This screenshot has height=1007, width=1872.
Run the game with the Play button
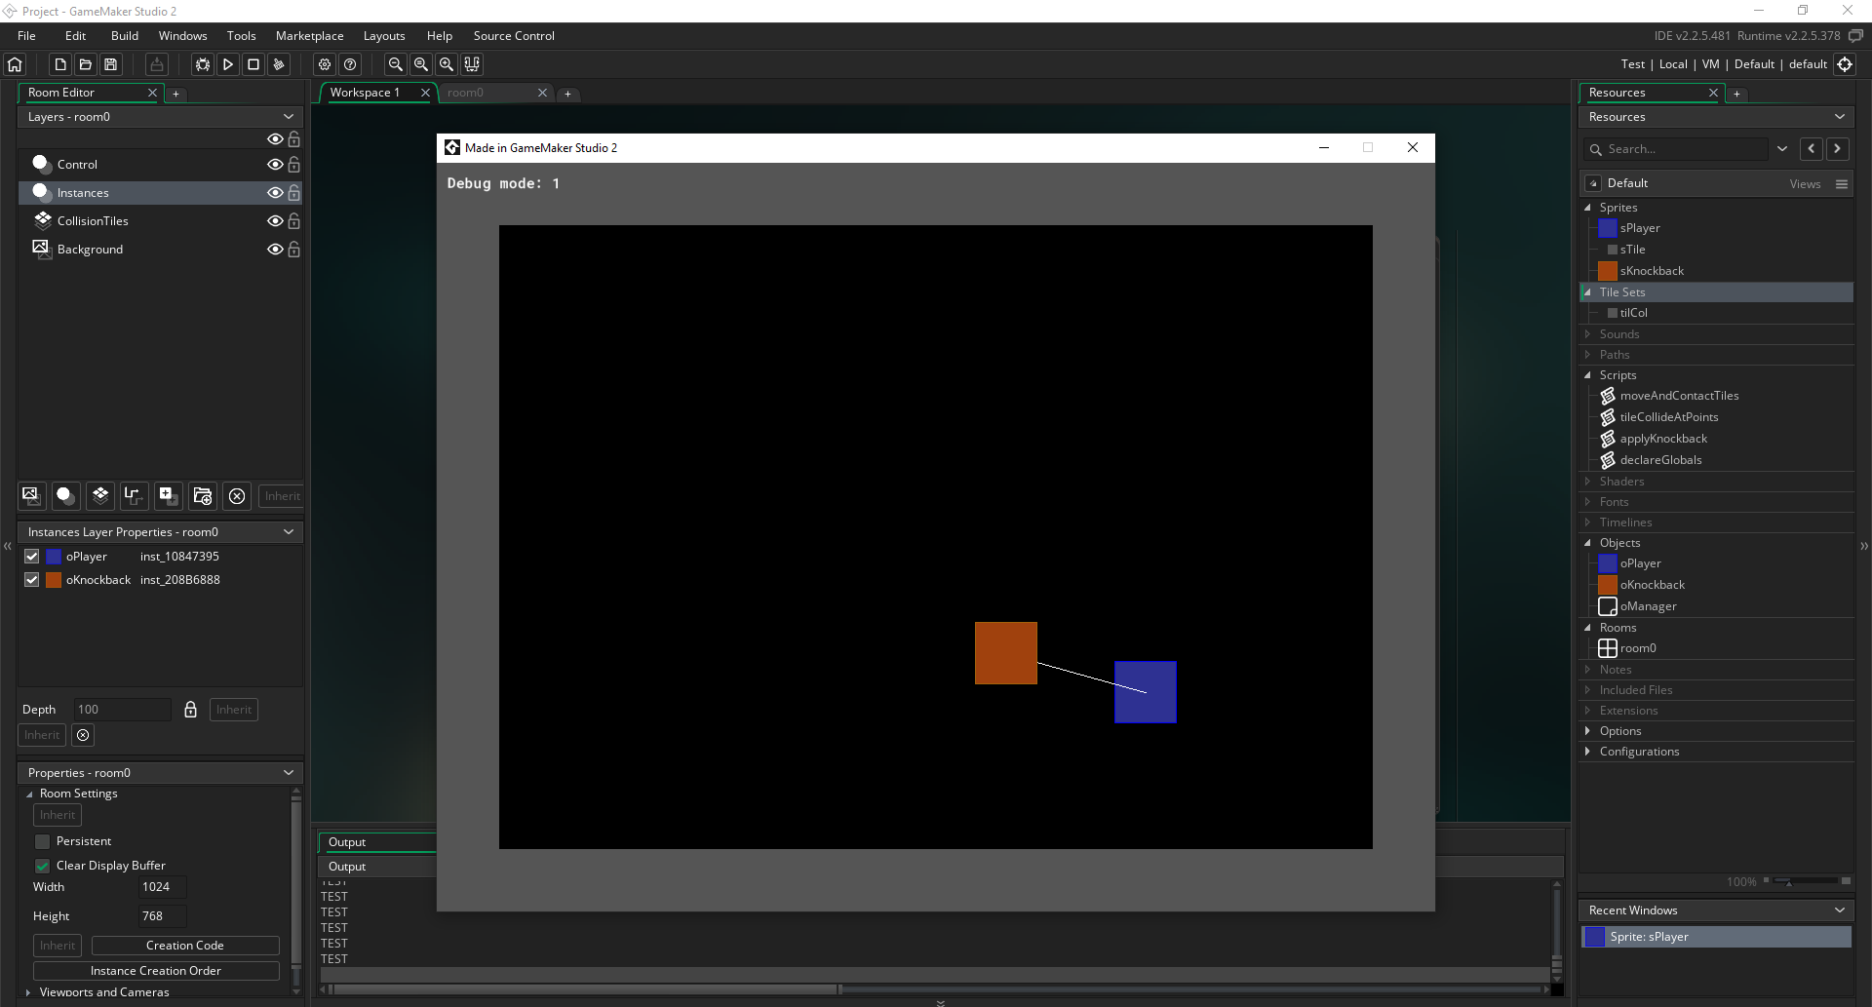click(228, 64)
